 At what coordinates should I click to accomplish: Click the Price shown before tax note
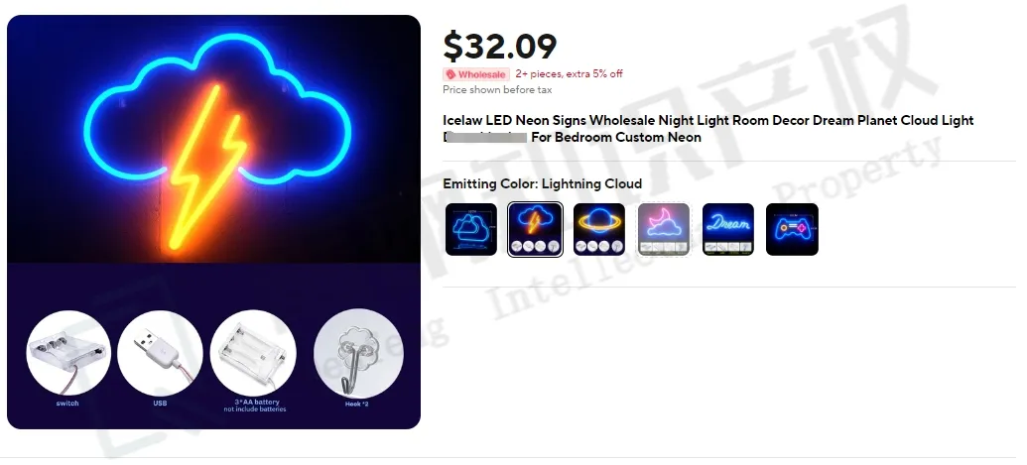(x=497, y=89)
